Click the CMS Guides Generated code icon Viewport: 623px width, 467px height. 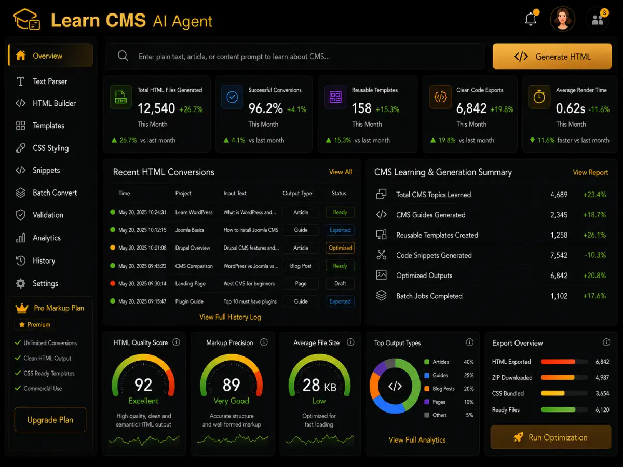click(382, 215)
